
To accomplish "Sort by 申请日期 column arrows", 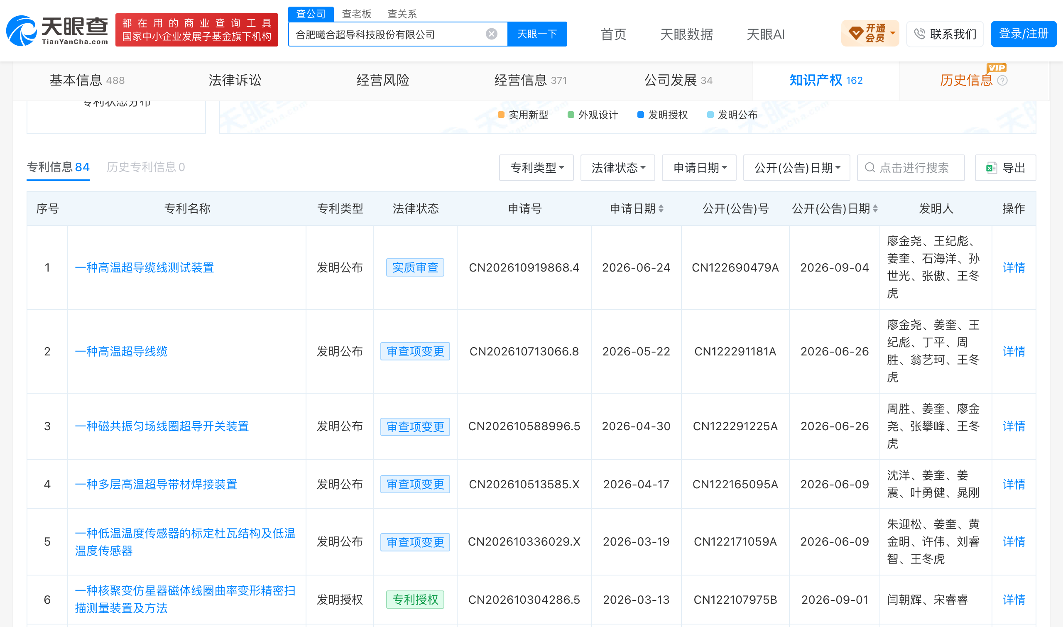I will [661, 208].
